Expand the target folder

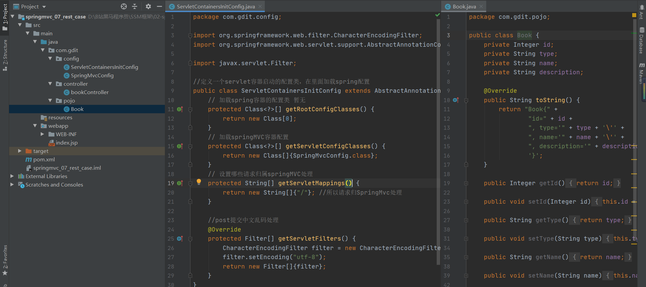[x=20, y=151]
